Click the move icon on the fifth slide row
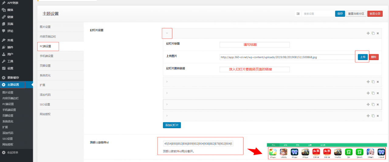This screenshot has width=389, height=162. [x=368, y=116]
